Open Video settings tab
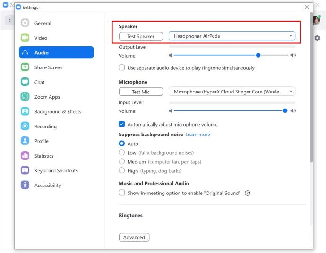Viewport: 326px width, 253px height. point(56,38)
